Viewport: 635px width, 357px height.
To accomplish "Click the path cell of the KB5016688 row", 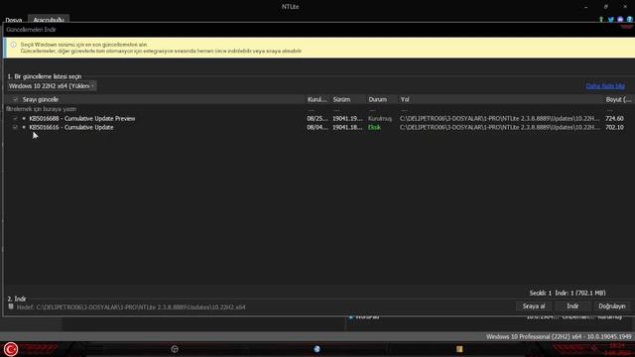I will coord(500,119).
